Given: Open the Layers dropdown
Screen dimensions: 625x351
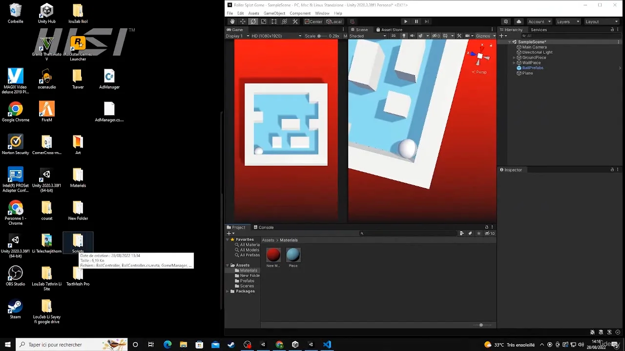Looking at the screenshot, I should click(568, 21).
